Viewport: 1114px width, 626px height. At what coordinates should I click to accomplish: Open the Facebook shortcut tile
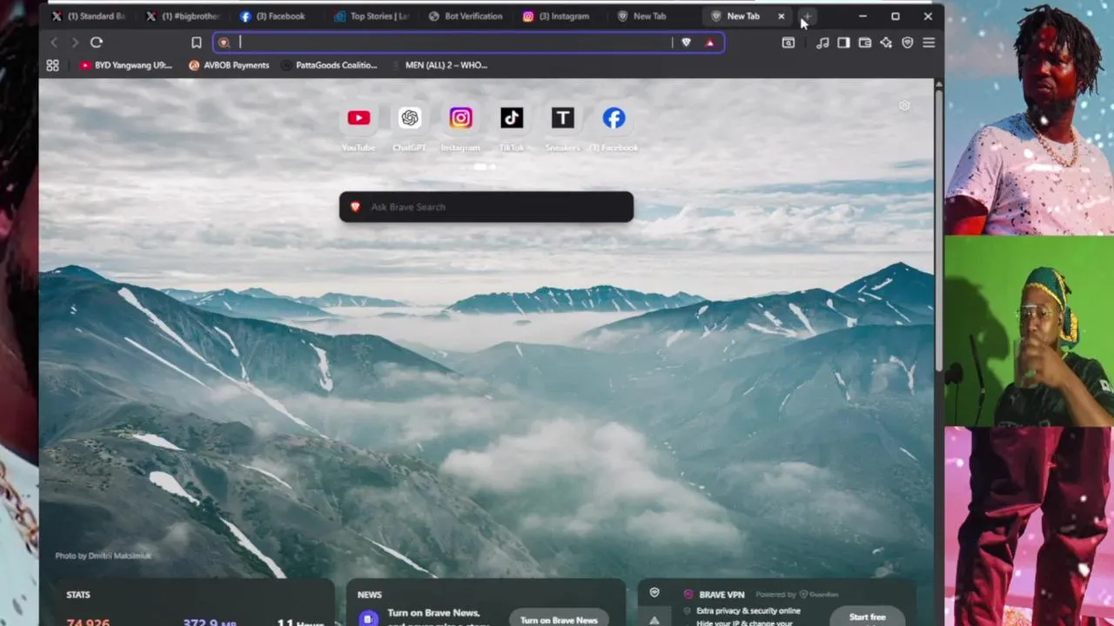coord(614,118)
